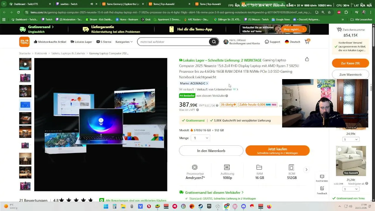The height and width of the screenshot is (211, 375).
Task: Go back using the browser back arrow
Action: (4, 12)
